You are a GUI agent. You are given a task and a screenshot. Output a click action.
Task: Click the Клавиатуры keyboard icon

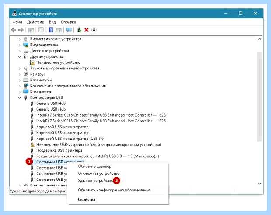[26, 80]
